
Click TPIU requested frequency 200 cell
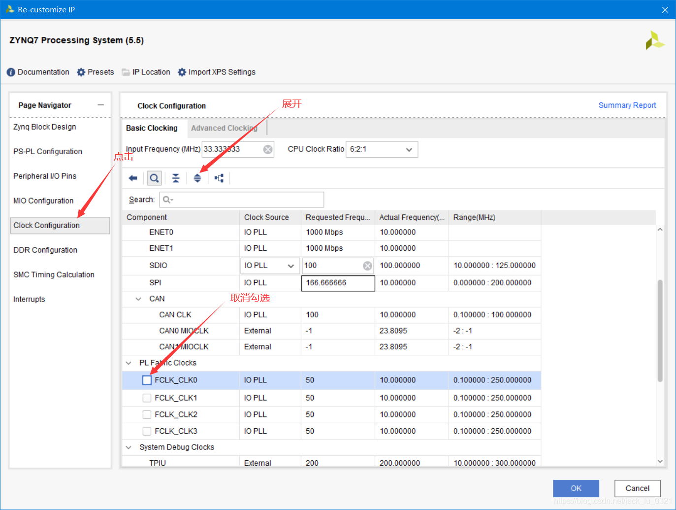[x=338, y=462]
